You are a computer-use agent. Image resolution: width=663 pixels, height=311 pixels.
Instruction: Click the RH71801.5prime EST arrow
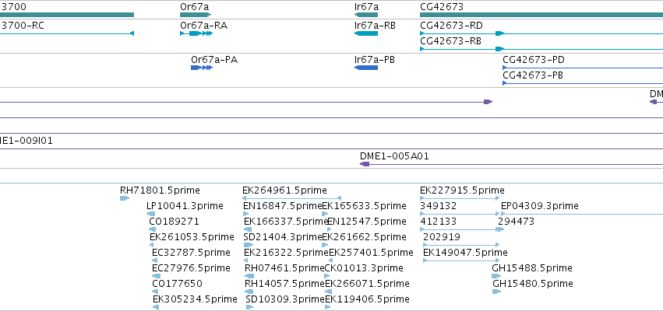point(125,198)
